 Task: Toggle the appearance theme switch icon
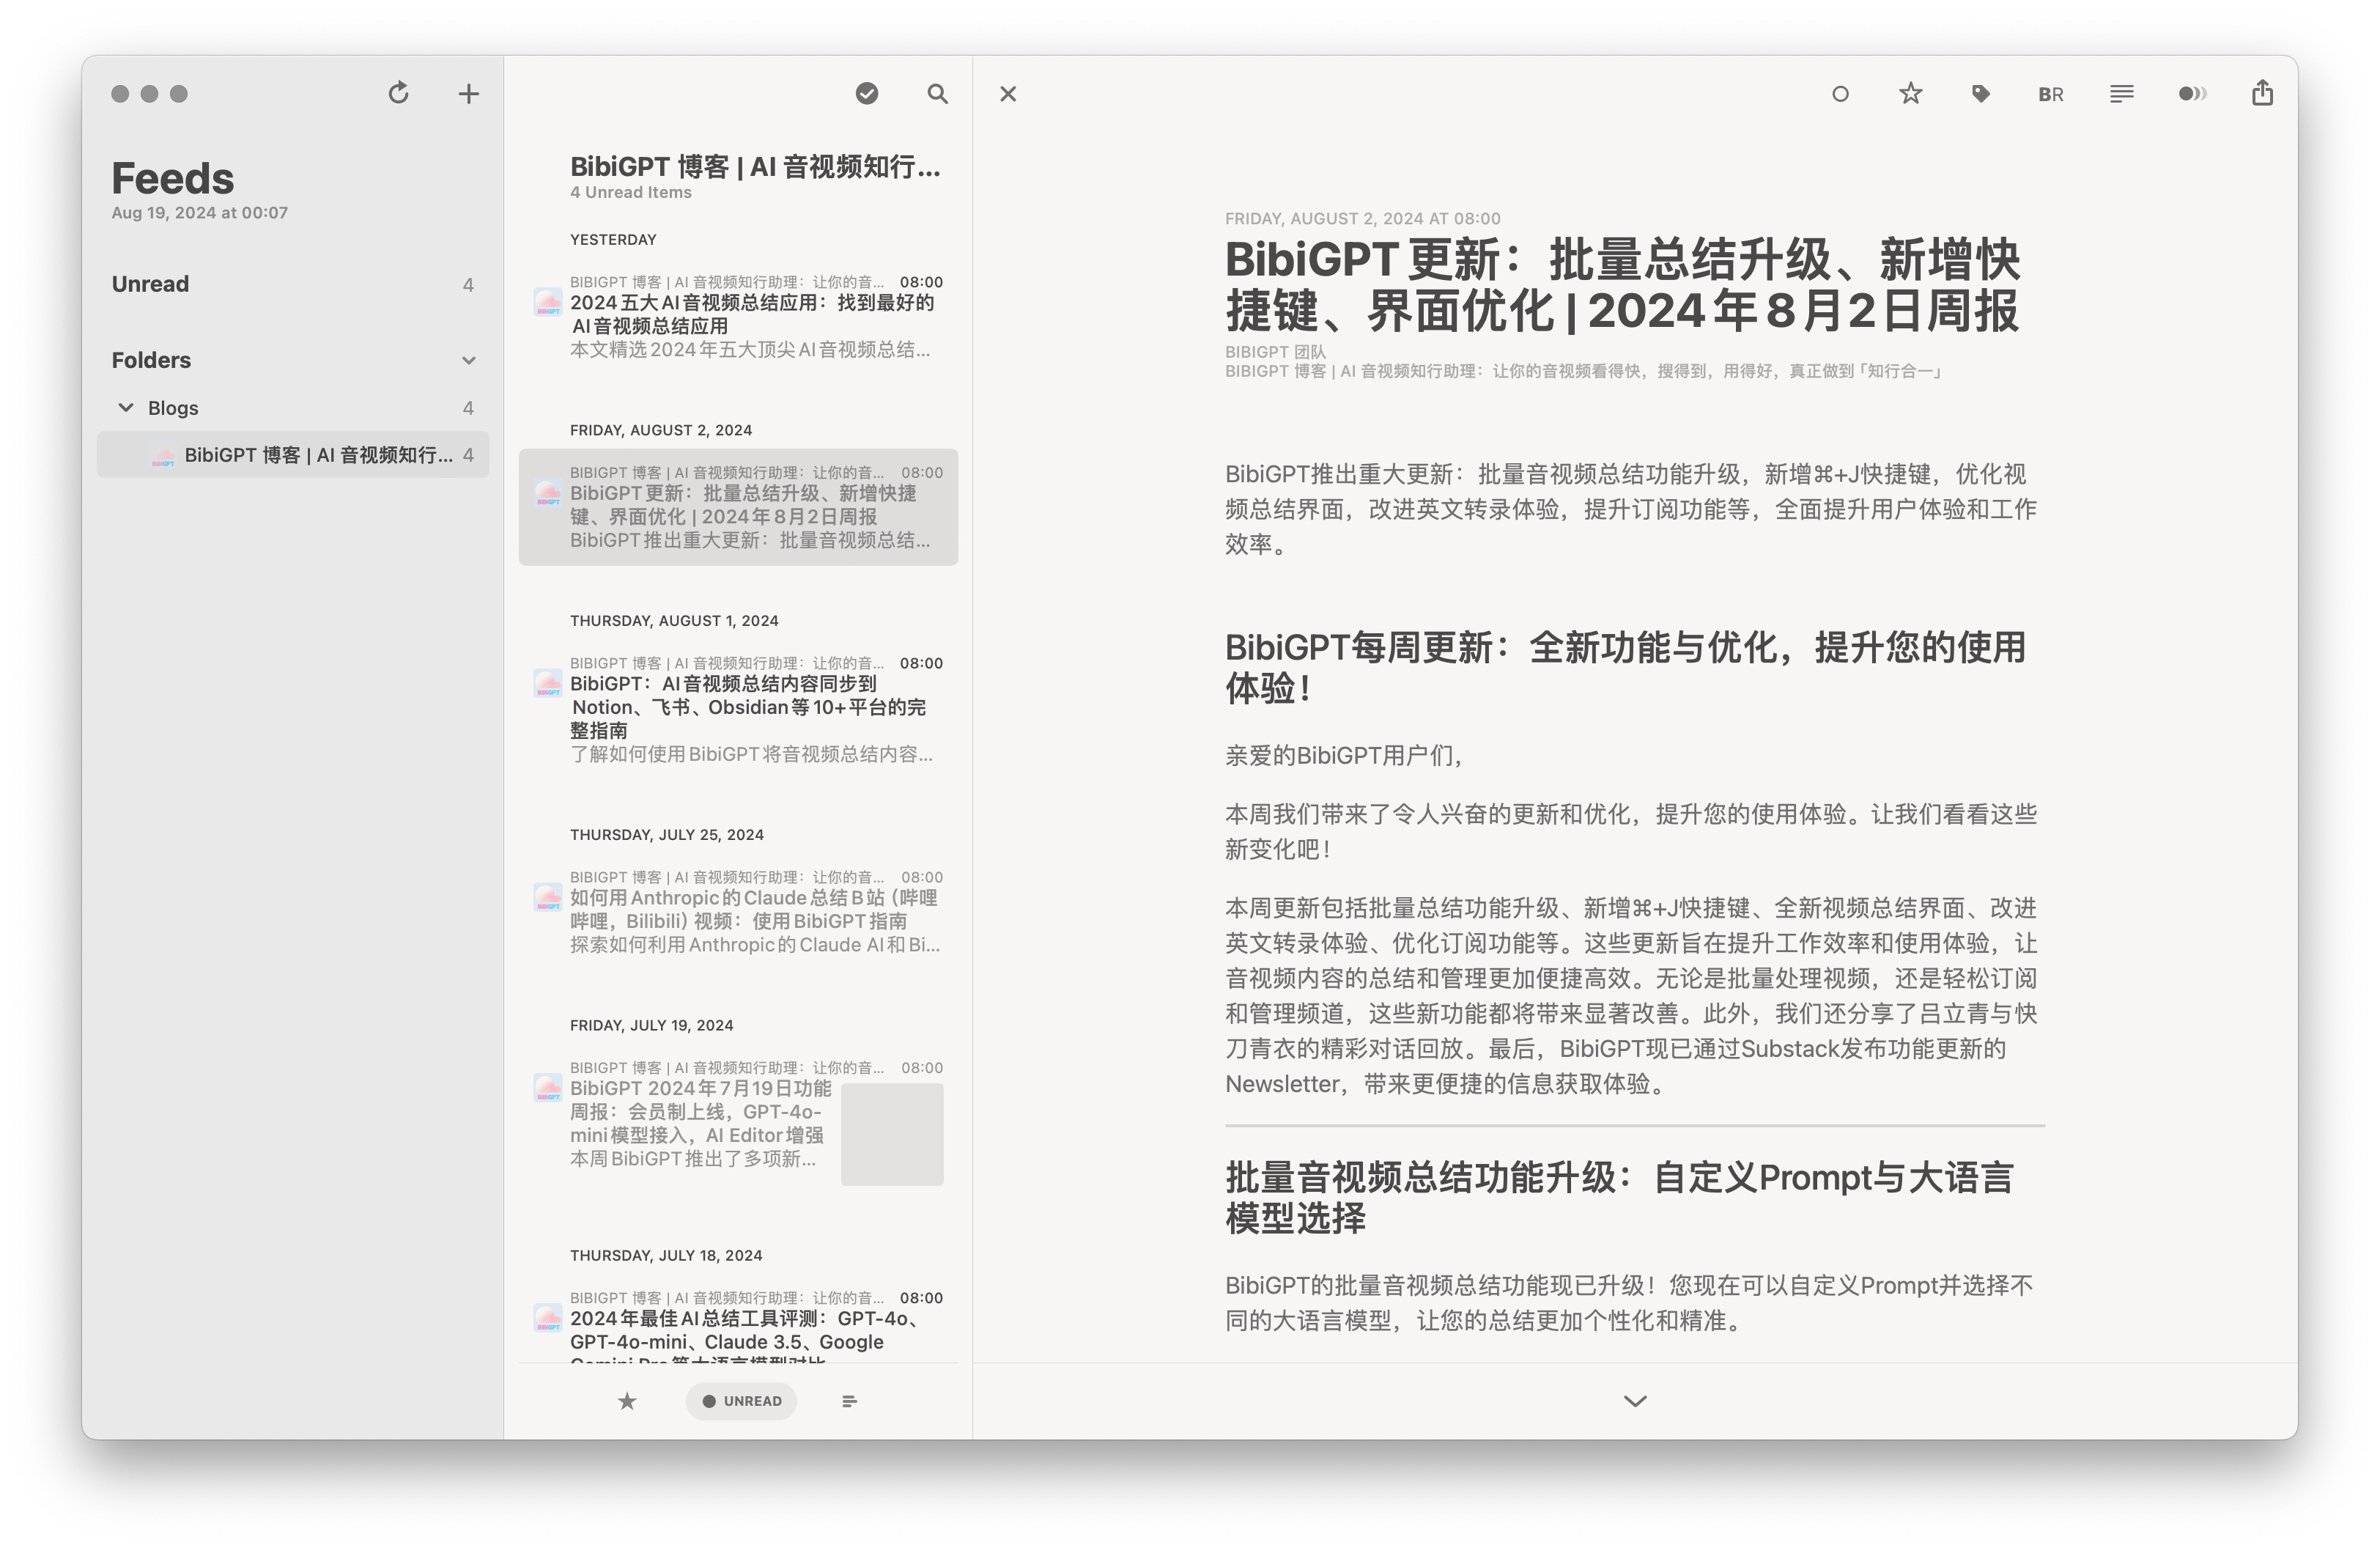(2191, 94)
